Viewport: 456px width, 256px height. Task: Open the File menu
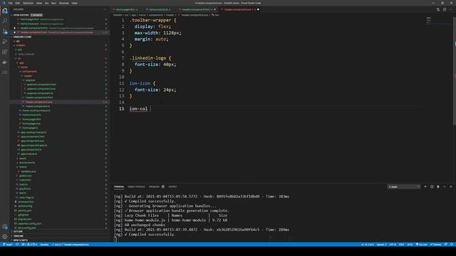[10, 3]
